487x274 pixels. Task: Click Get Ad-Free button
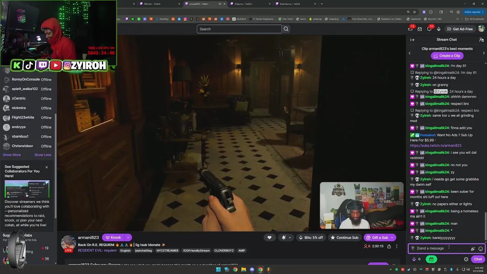click(x=460, y=29)
